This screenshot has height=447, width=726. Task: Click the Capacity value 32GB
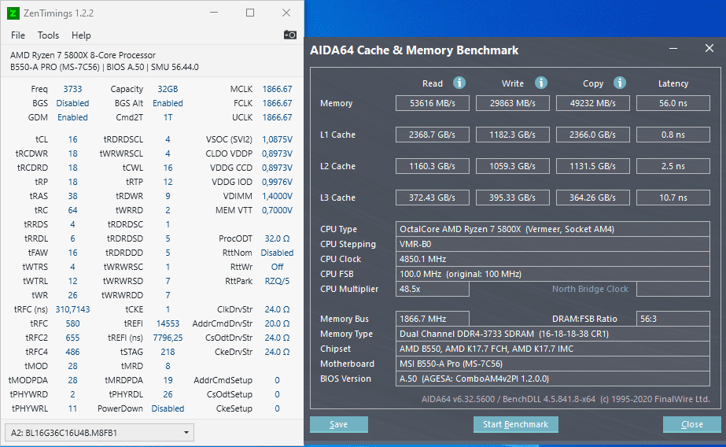tap(168, 89)
